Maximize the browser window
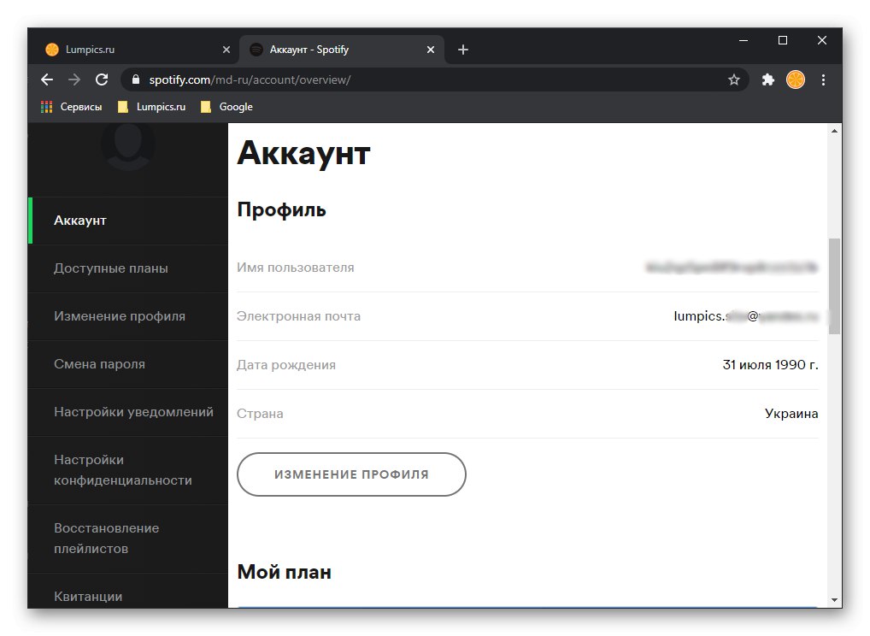Viewport: 870px width, 636px height. (x=783, y=40)
